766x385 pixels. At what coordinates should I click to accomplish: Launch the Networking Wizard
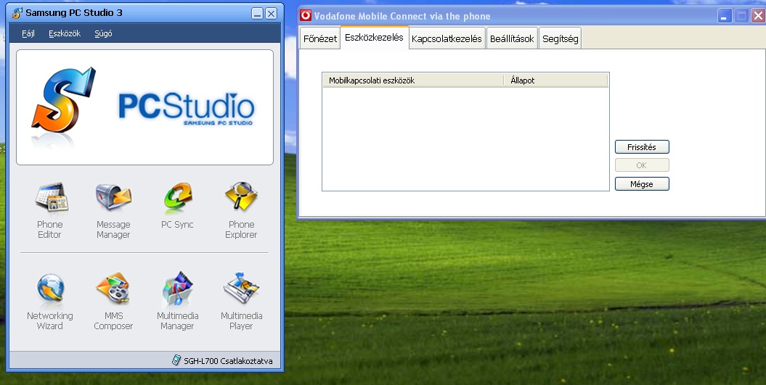coord(50,301)
